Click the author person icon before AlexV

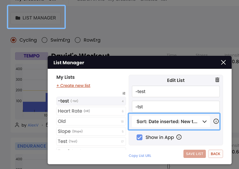coord(17,125)
